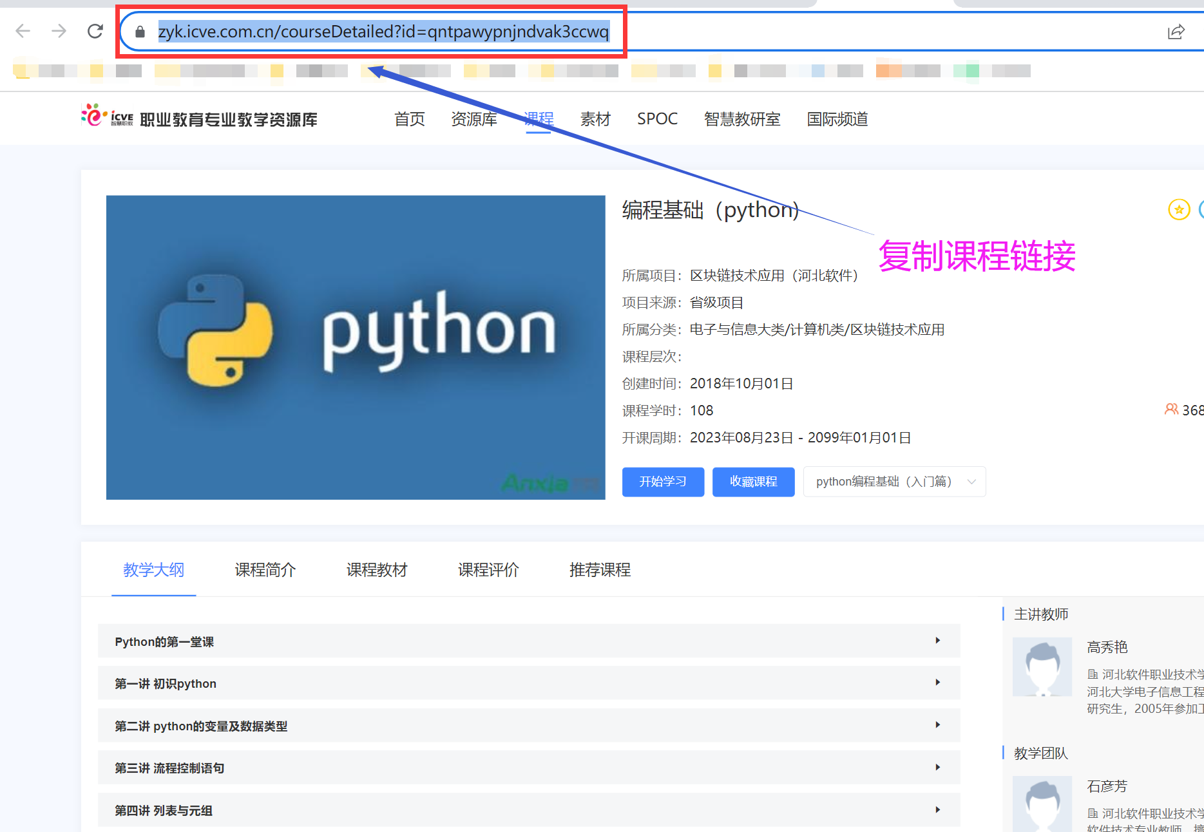Click the category 电子与信息大类/计算机类/区块链技术应用
The height and width of the screenshot is (832, 1204).
point(817,330)
